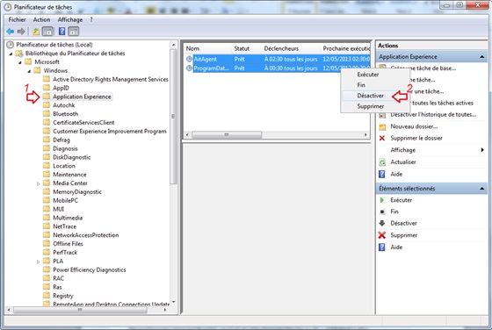Click the tree pane horizontal scrollbar thumb
This screenshot has width=492, height=330.
[80, 310]
